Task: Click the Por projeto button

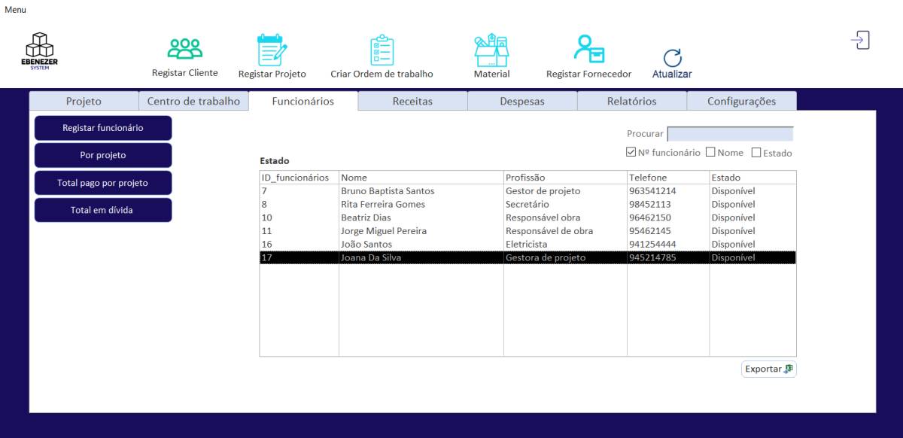Action: pos(103,155)
